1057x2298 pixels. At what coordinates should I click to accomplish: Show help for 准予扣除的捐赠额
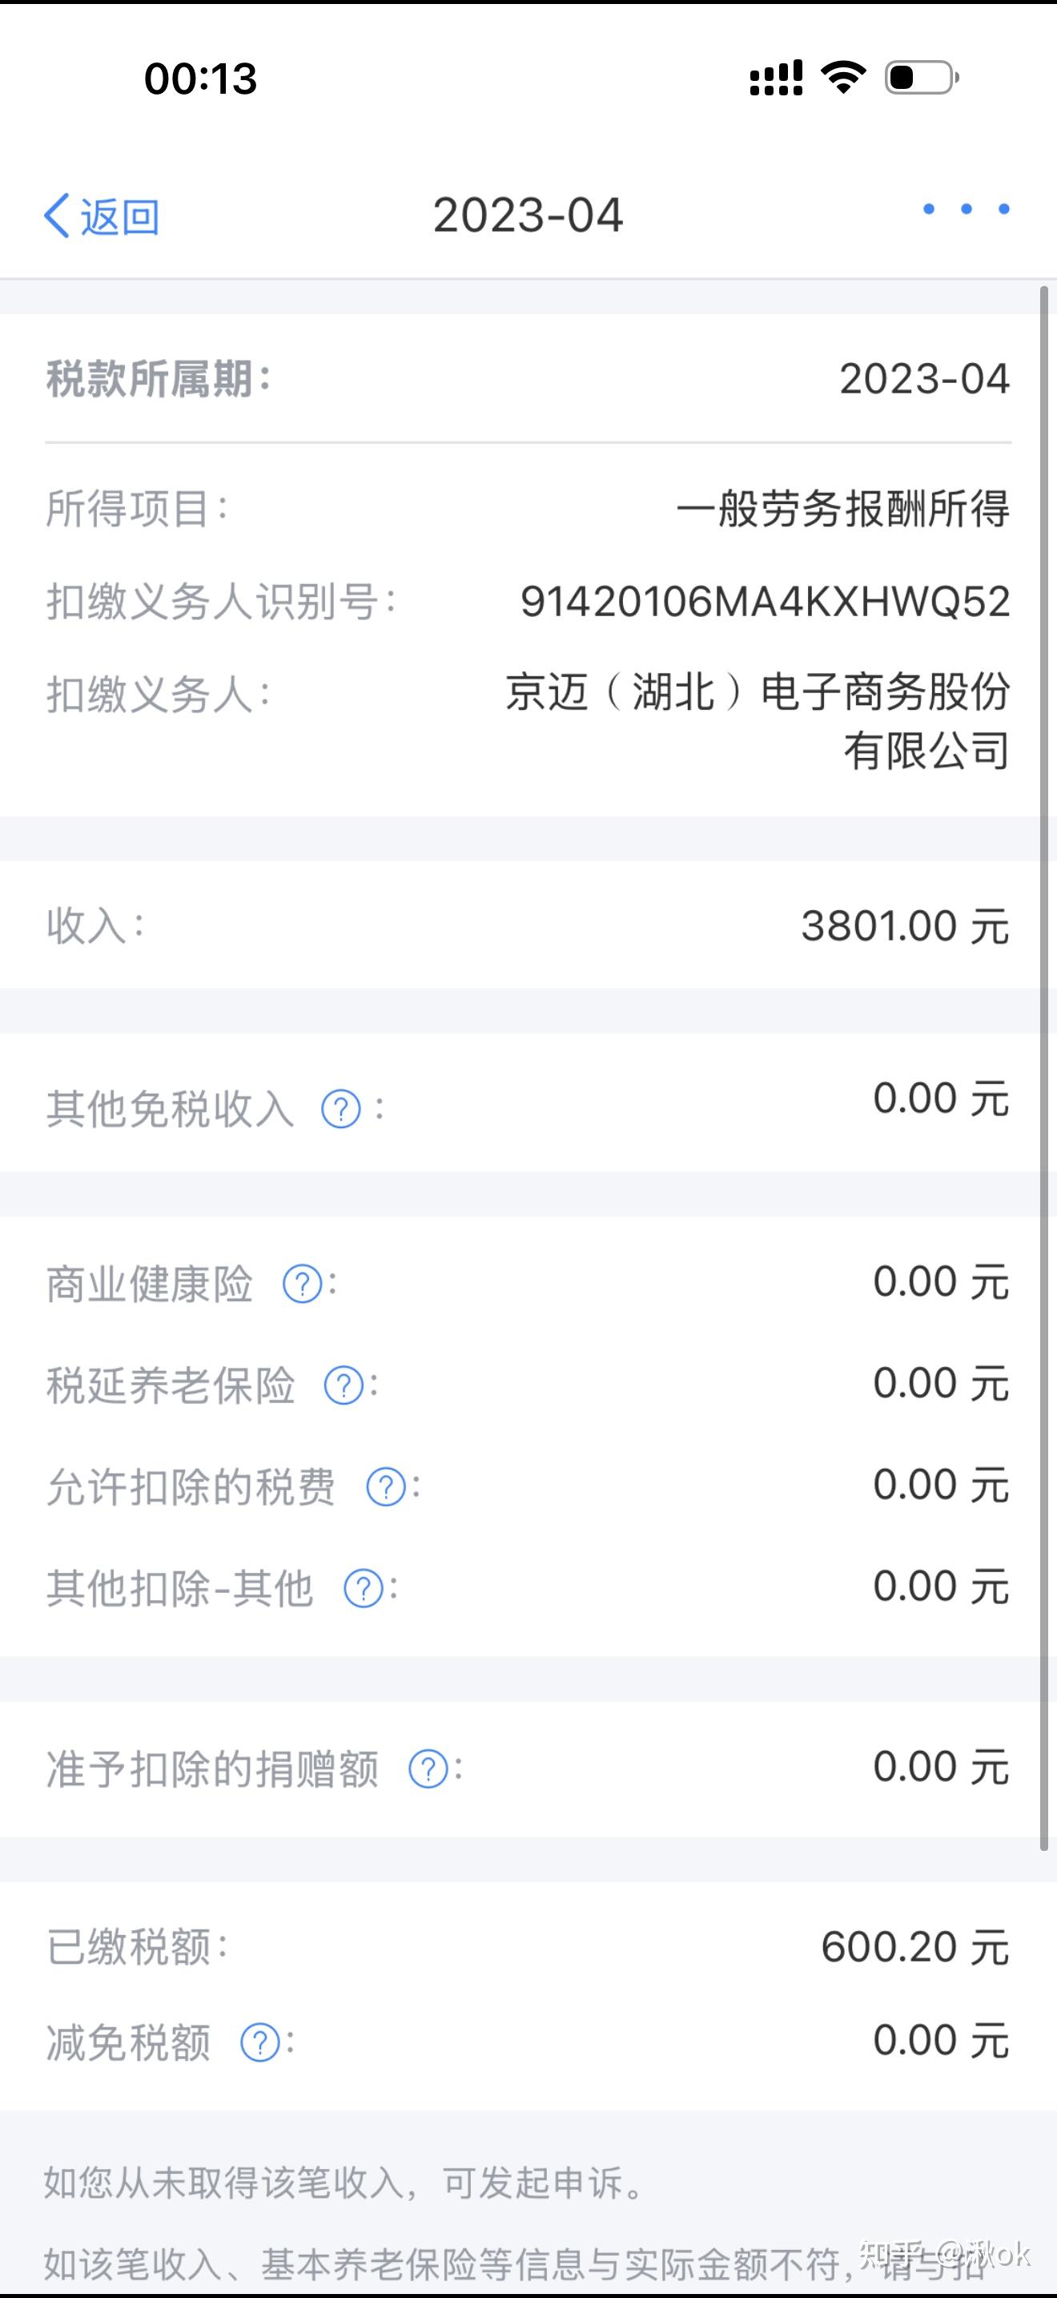click(x=428, y=1769)
